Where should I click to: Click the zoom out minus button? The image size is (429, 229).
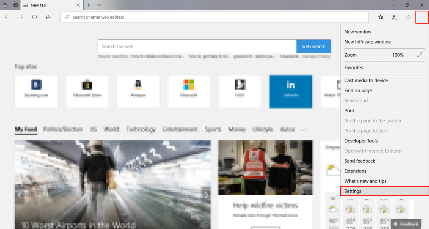pyautogui.click(x=386, y=55)
